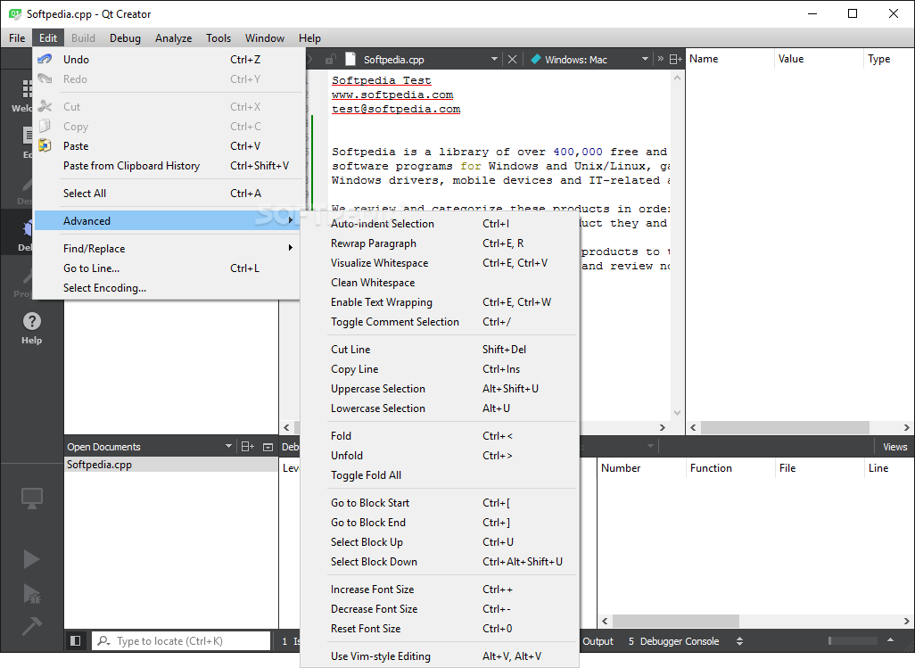Click the Build hammer icon
The image size is (915, 668).
pyautogui.click(x=31, y=626)
